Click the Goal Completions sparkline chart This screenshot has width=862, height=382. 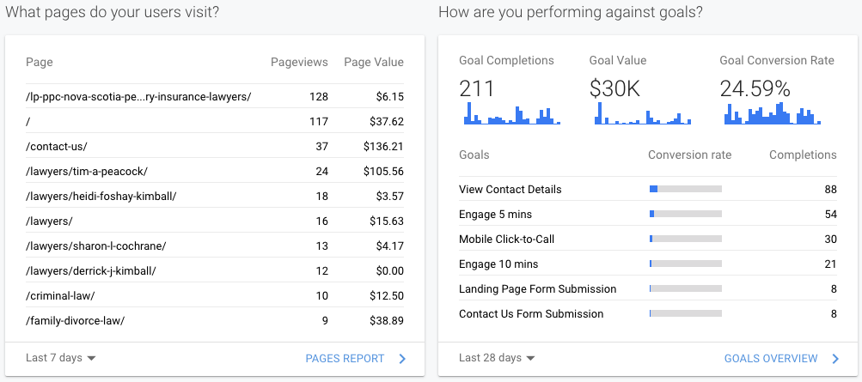pyautogui.click(x=512, y=114)
